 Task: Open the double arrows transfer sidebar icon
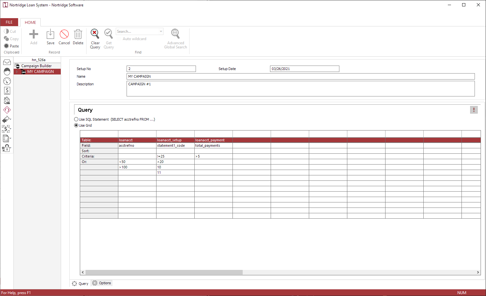pos(7,119)
